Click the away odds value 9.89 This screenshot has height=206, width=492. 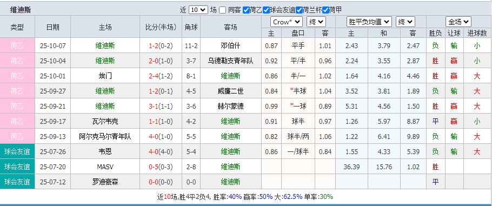pos(413,137)
